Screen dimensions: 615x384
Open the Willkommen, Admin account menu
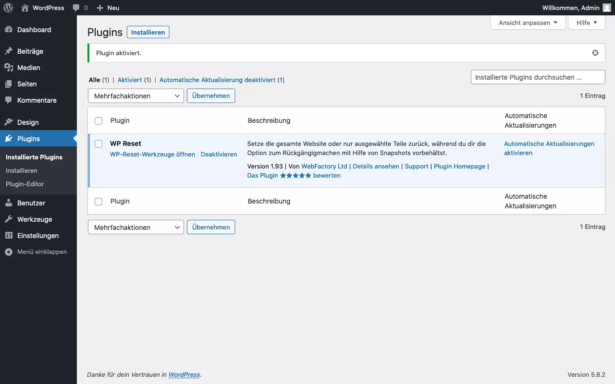(x=576, y=8)
